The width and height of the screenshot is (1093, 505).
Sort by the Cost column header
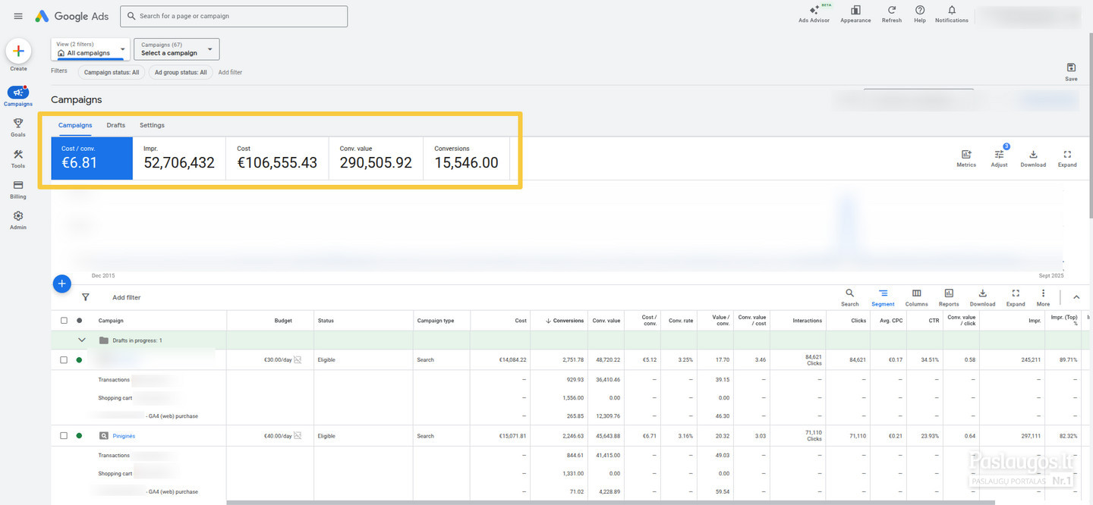(x=520, y=321)
